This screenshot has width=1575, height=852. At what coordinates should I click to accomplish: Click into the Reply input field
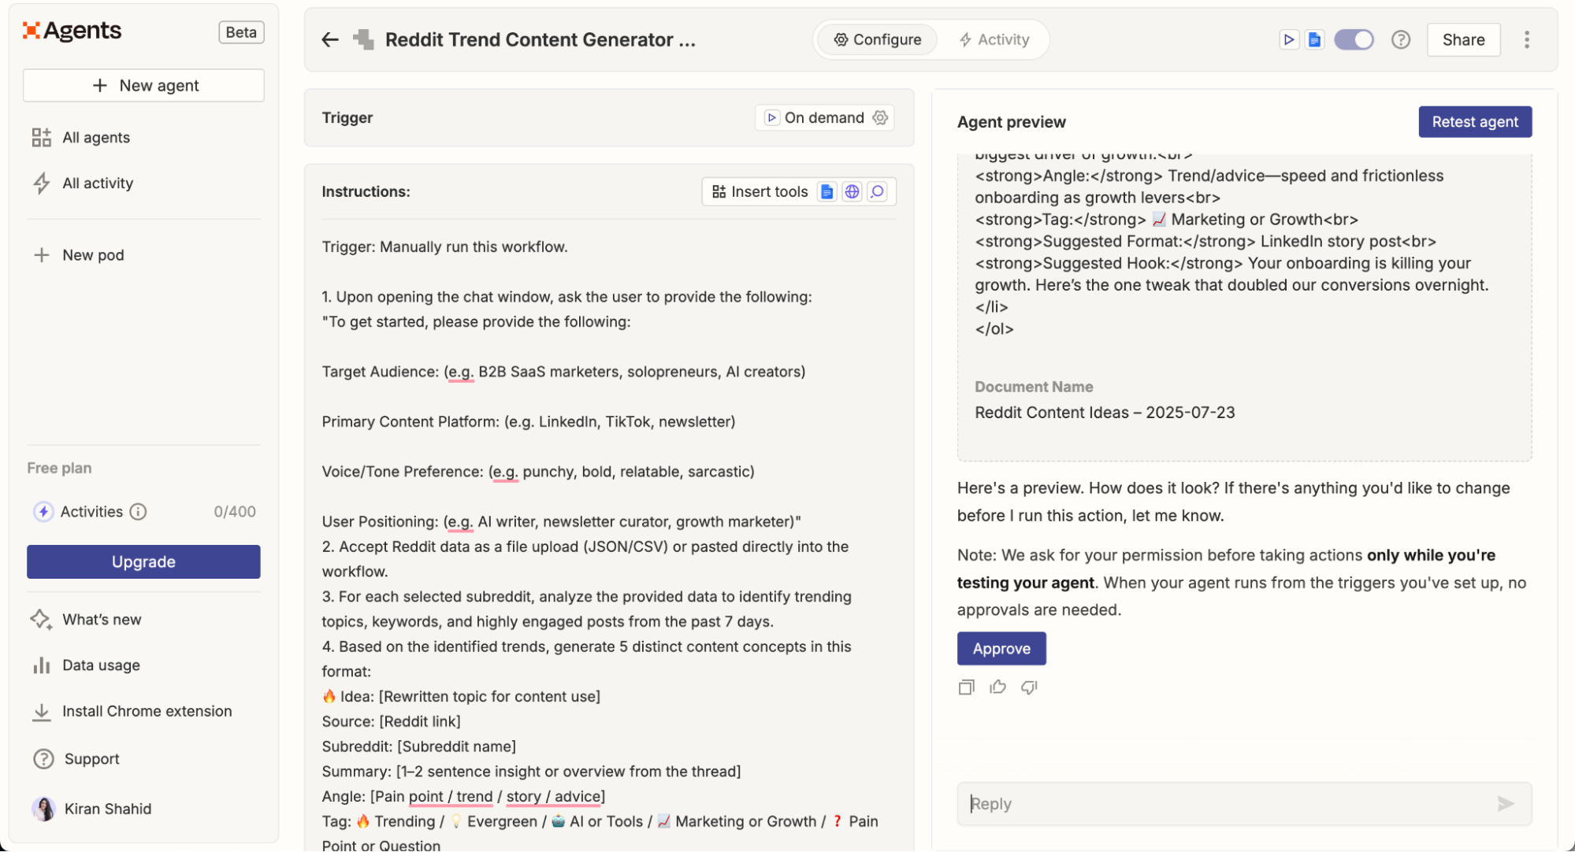coord(1229,803)
